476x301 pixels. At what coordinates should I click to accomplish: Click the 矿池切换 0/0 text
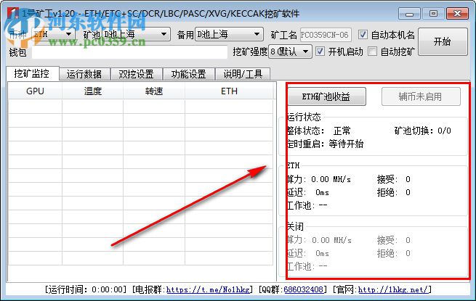[x=422, y=131]
